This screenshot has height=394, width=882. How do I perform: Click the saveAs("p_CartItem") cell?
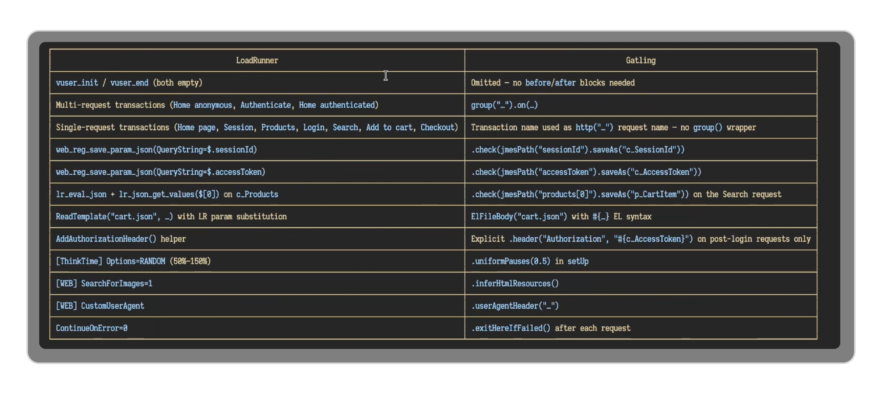point(625,194)
